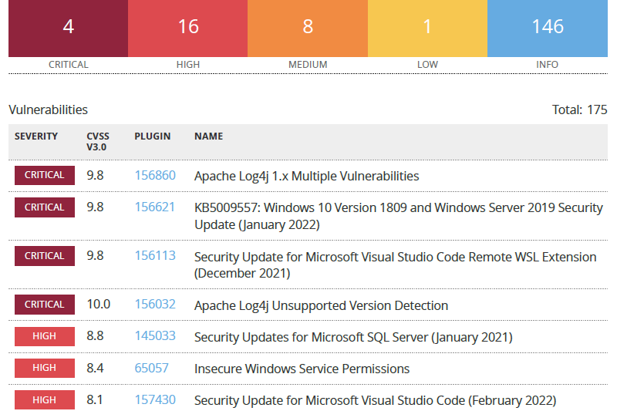The height and width of the screenshot is (411, 617).
Task: Click plugin link 157430
Action: tap(155, 400)
